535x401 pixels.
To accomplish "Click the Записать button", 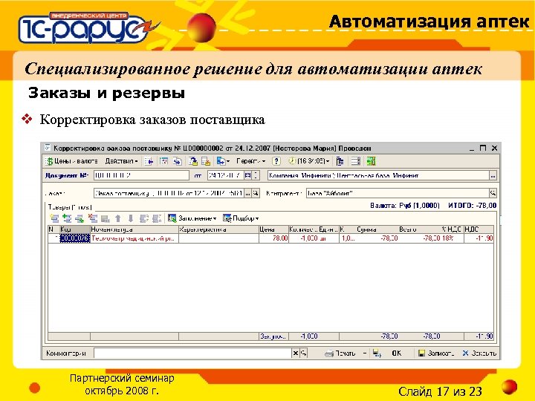I will [x=436, y=353].
